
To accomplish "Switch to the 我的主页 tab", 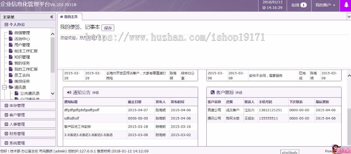I will (x=70, y=17).
